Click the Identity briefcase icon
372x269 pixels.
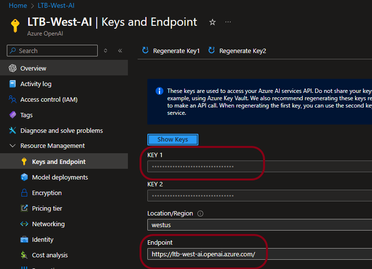[x=24, y=239]
